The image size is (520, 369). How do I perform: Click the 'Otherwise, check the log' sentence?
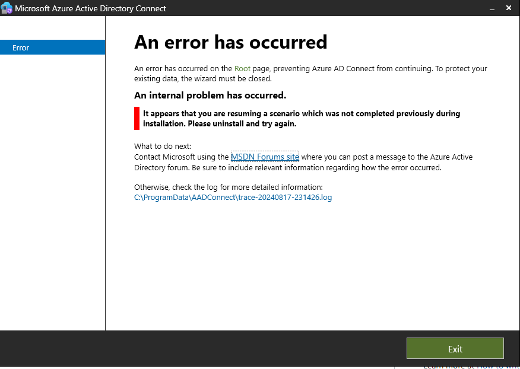click(228, 187)
